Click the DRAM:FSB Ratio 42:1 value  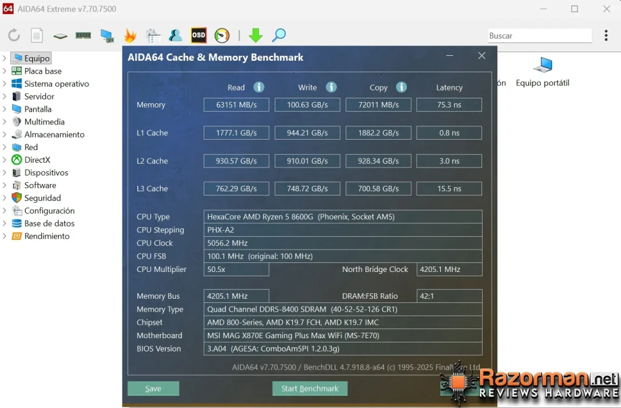[449, 296]
